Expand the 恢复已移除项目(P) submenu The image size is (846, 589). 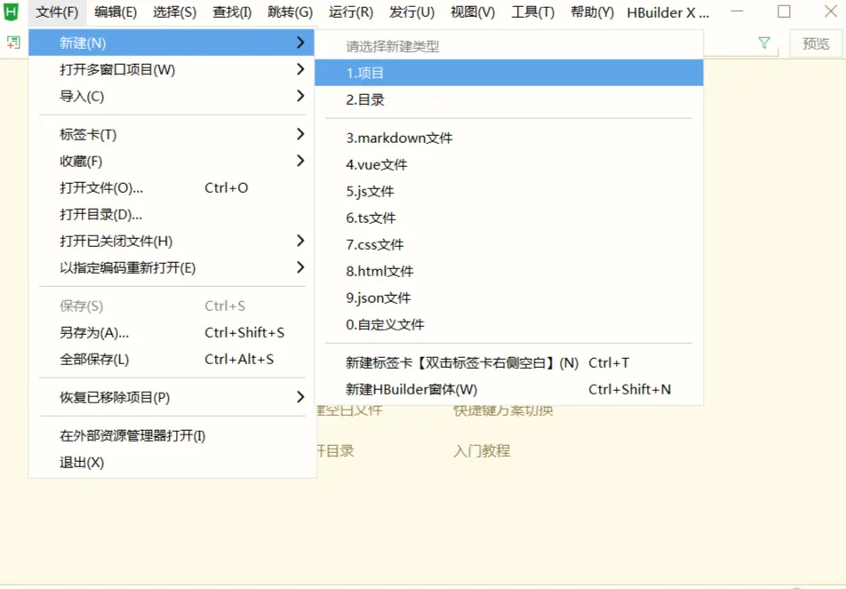click(x=115, y=397)
